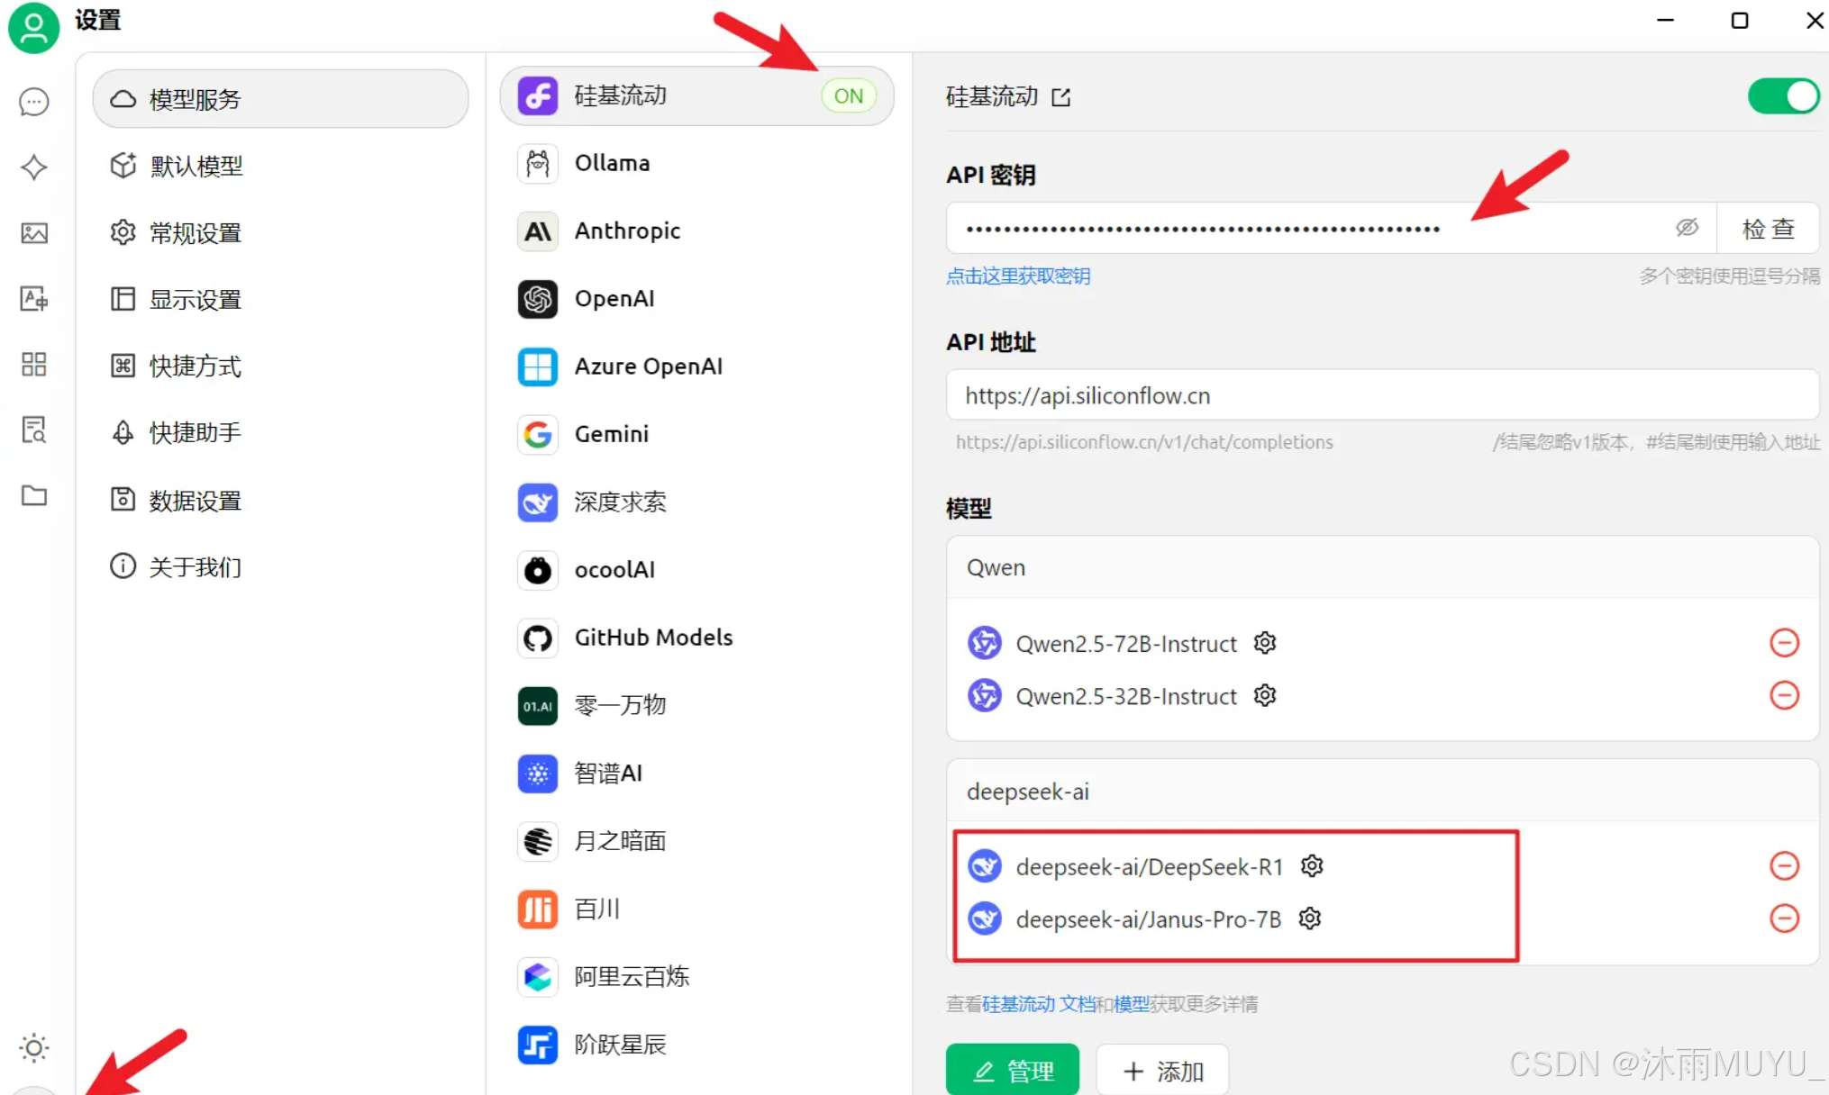Screen dimensions: 1829x1095
Task: Select the Ollama provider
Action: click(x=612, y=163)
